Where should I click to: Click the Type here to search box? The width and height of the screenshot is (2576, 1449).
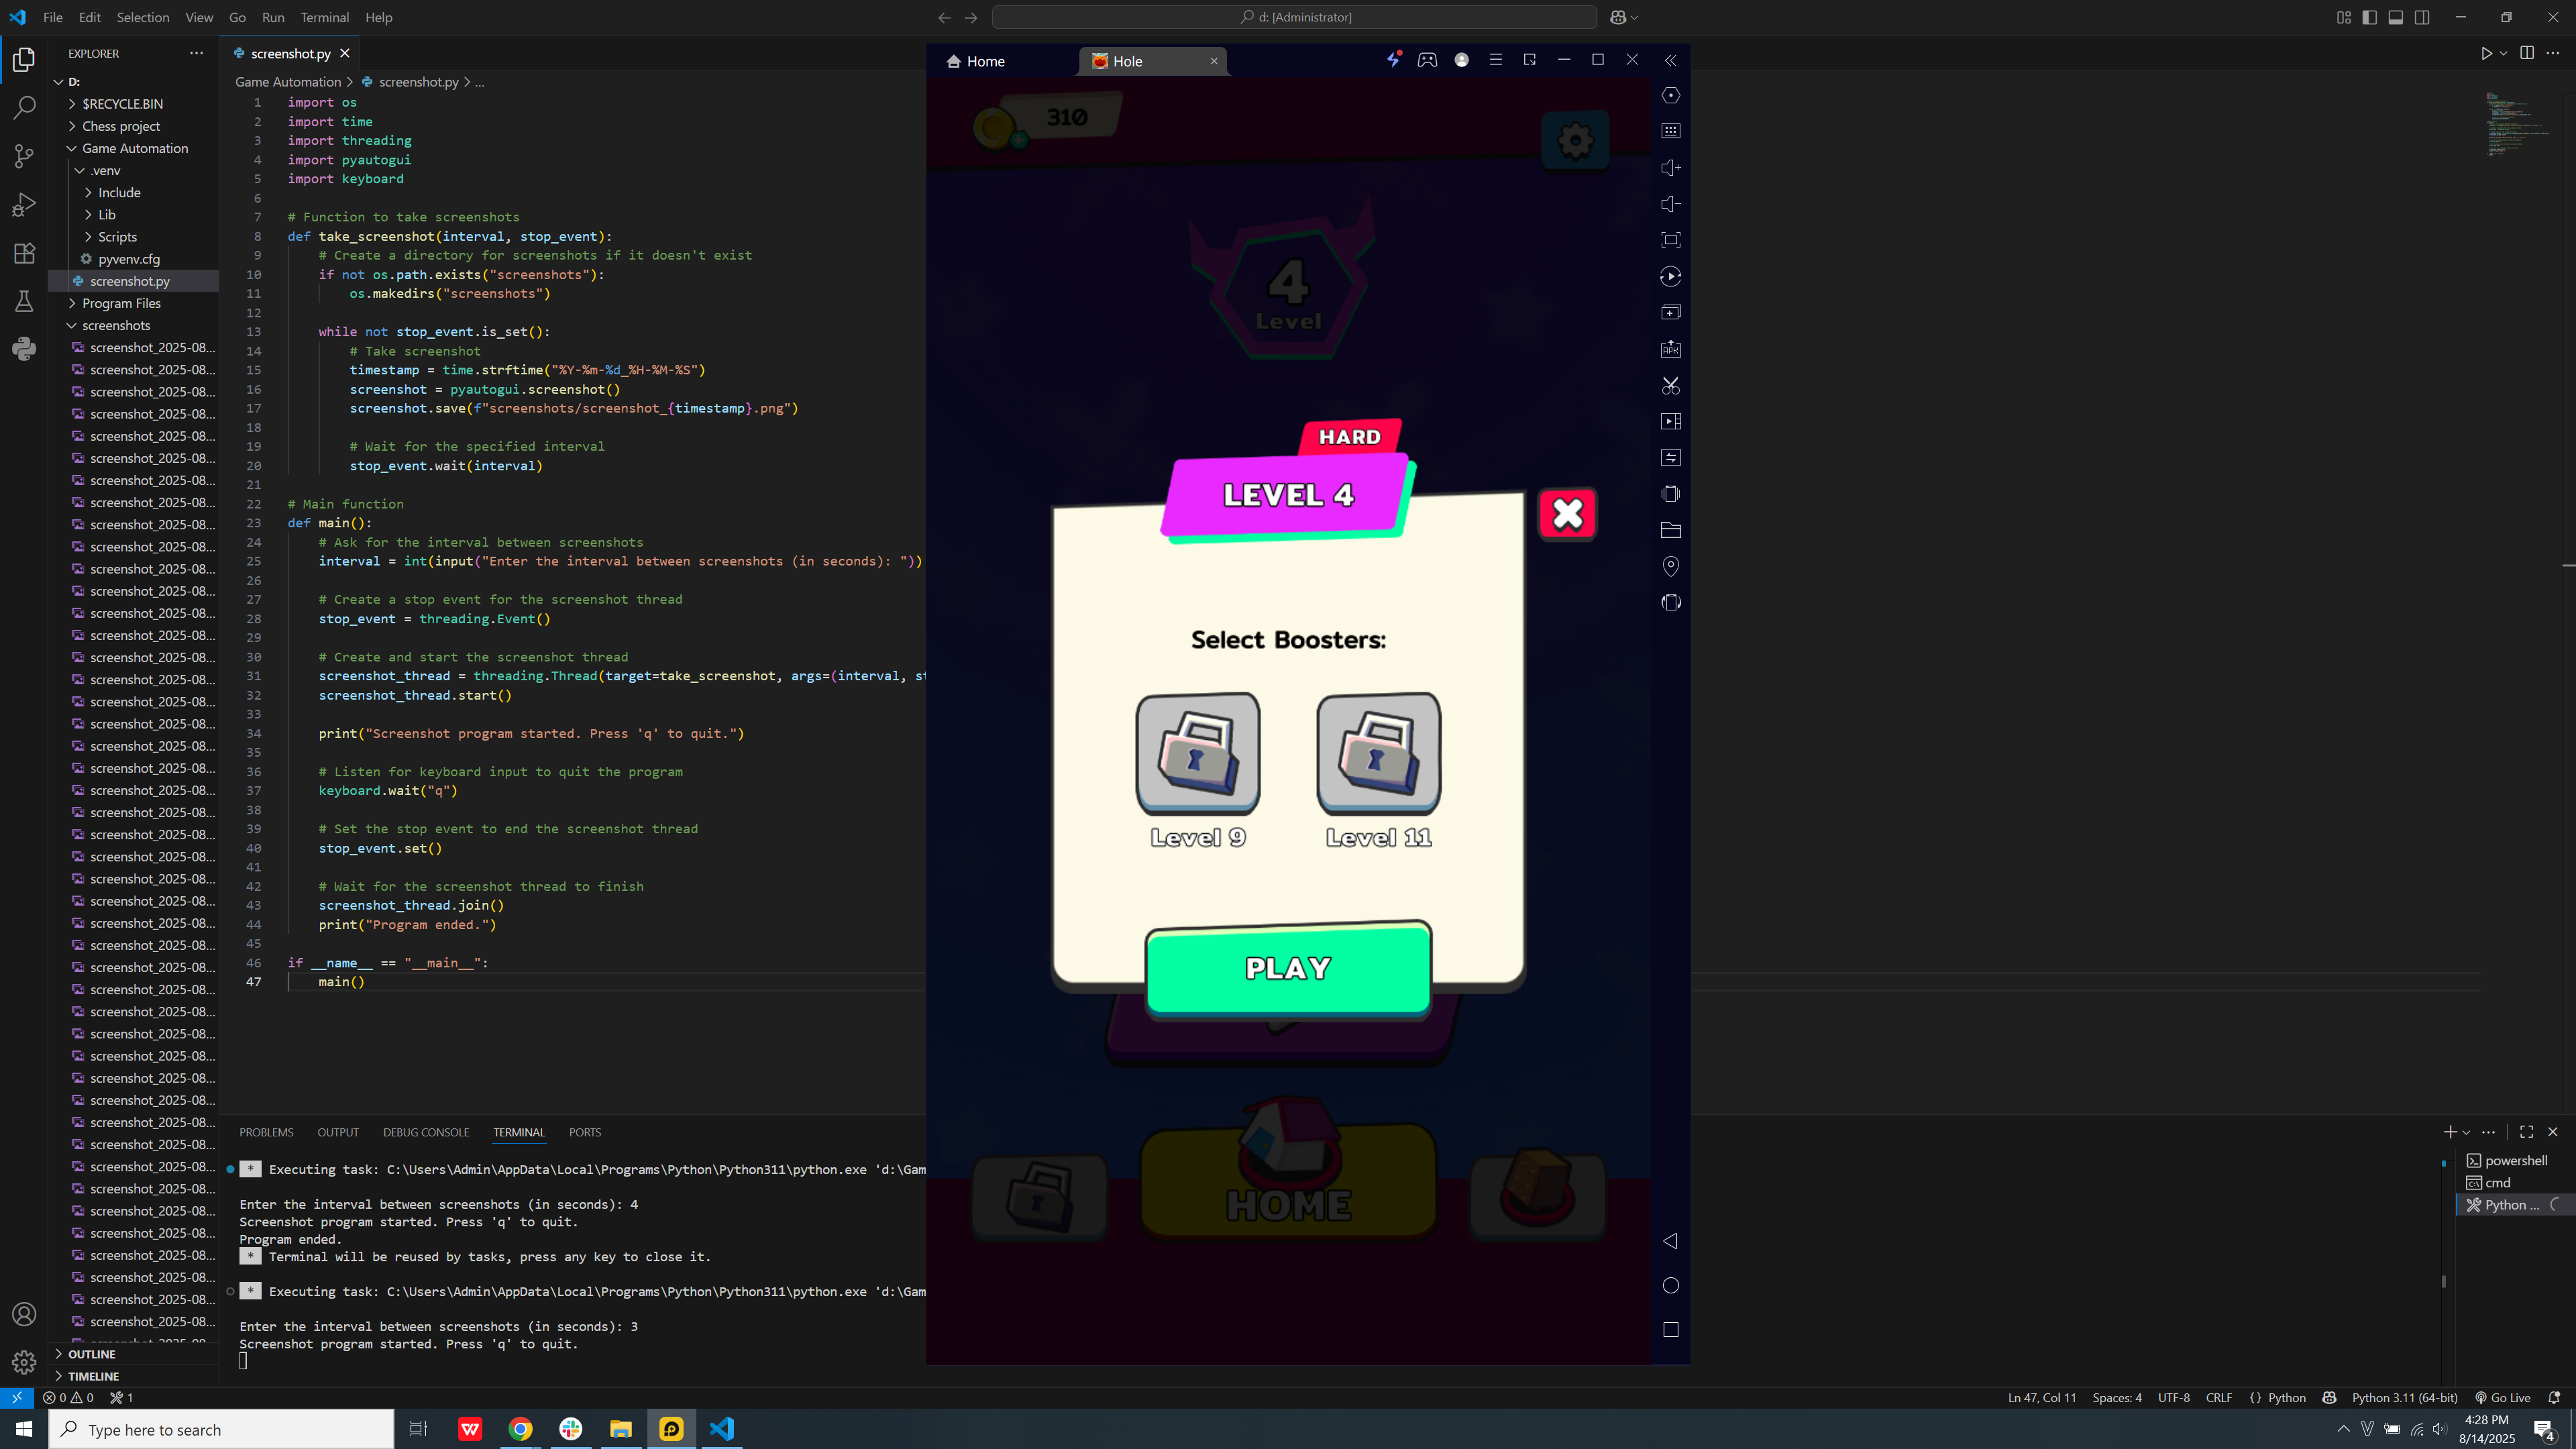pyautogui.click(x=222, y=1429)
